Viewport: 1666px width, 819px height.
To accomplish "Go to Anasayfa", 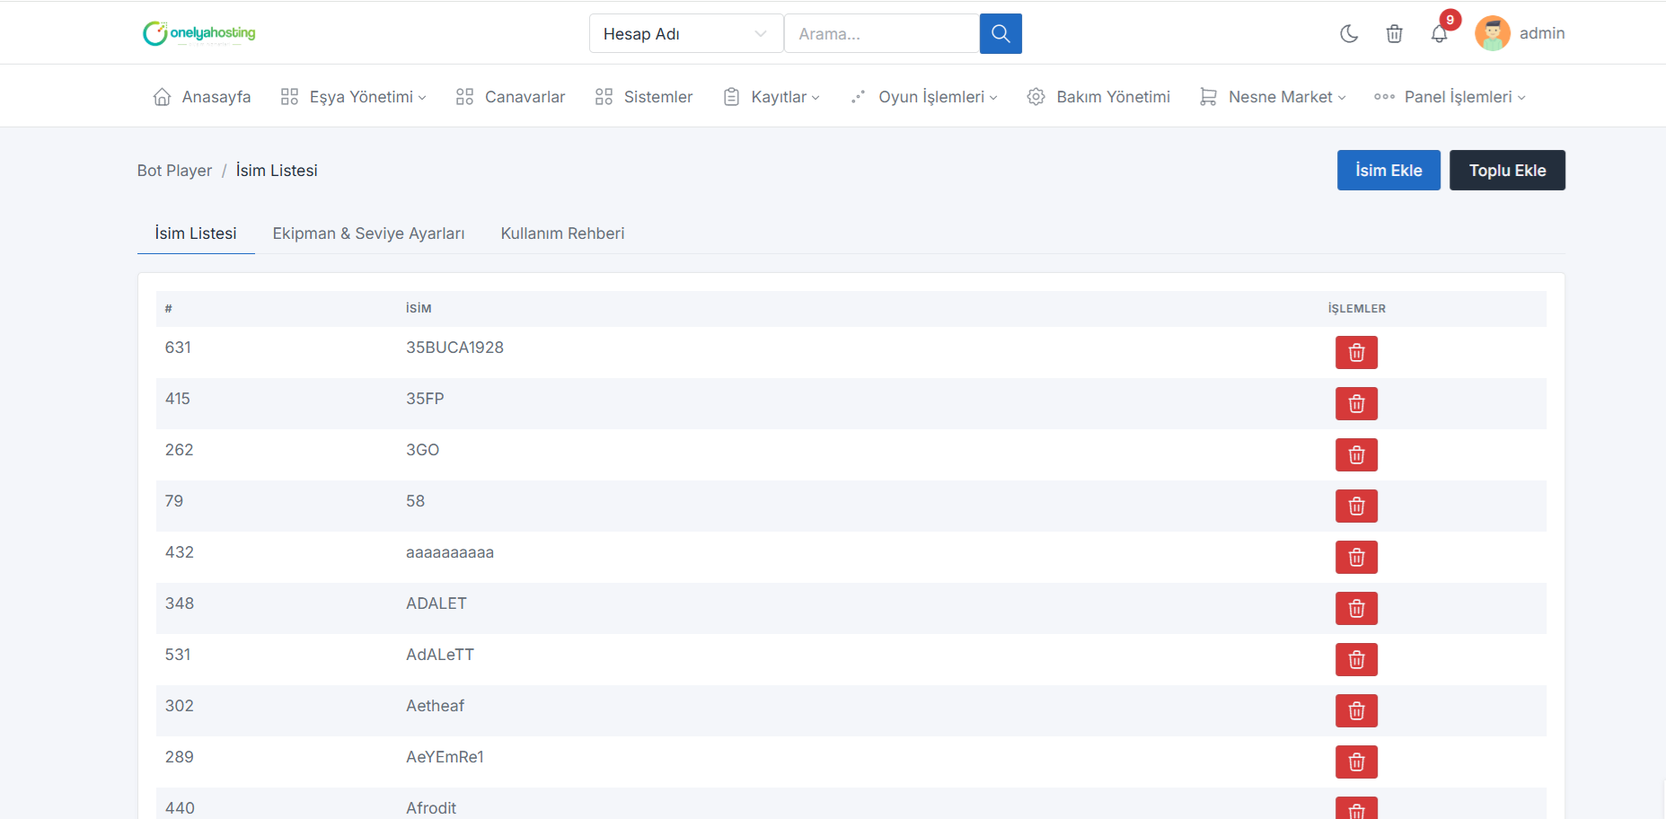I will [202, 97].
